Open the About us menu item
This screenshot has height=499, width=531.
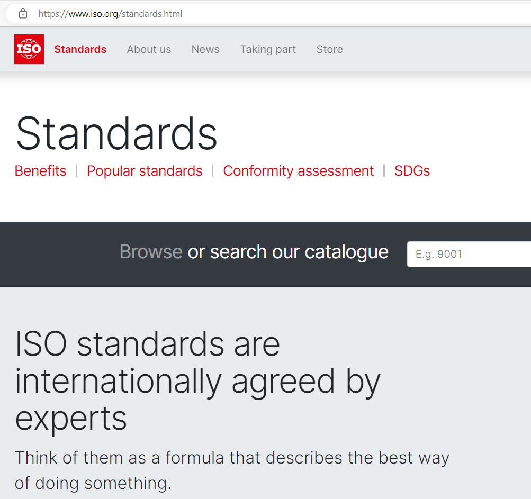point(149,49)
